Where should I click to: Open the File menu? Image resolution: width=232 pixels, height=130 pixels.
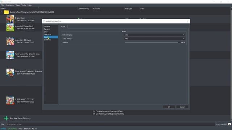tap(2, 5)
